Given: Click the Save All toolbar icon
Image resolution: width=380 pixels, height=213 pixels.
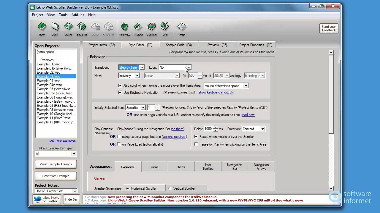Looking at the screenshot, I should (82, 29).
